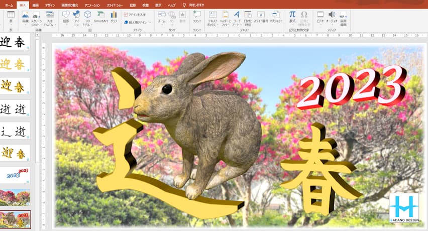
Task: Switch to the Home (ホーム) tab
Action: click(9, 5)
